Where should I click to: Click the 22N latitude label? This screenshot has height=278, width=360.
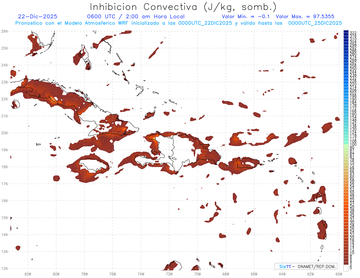[4, 99]
